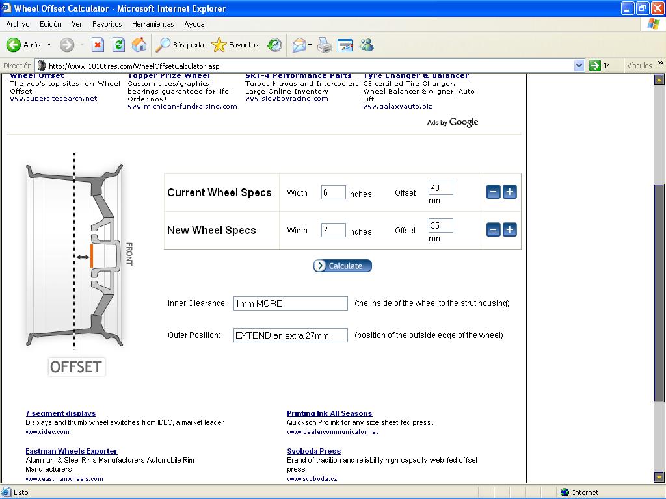Follow the Eastman Wheels Exporter link
Image resolution: width=666 pixels, height=499 pixels.
[72, 451]
